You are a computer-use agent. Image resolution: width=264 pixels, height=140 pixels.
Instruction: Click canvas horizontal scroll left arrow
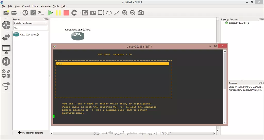coord(52,133)
